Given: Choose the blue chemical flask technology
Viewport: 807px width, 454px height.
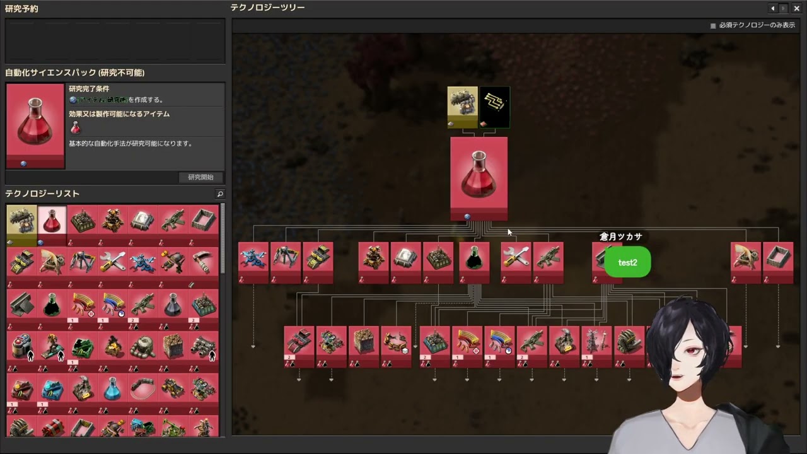Looking at the screenshot, I should click(x=112, y=394).
